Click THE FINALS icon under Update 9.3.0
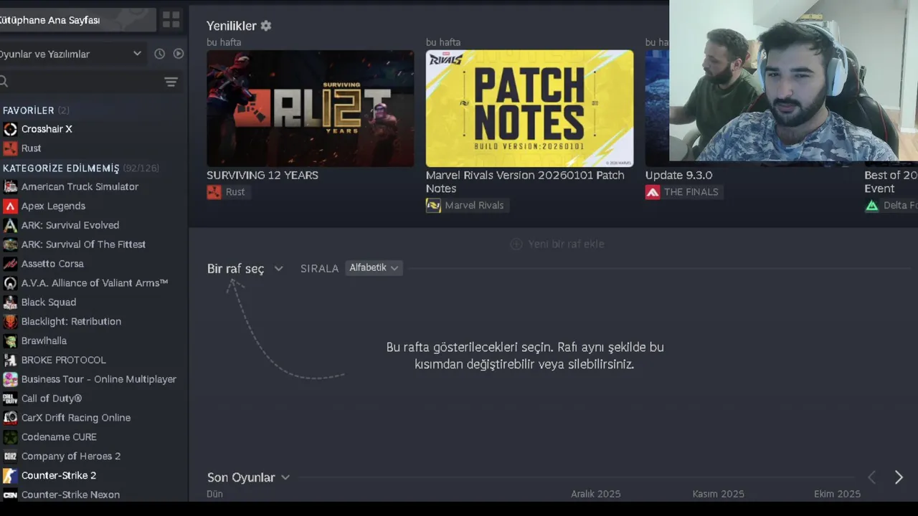This screenshot has width=918, height=516. pyautogui.click(x=653, y=192)
